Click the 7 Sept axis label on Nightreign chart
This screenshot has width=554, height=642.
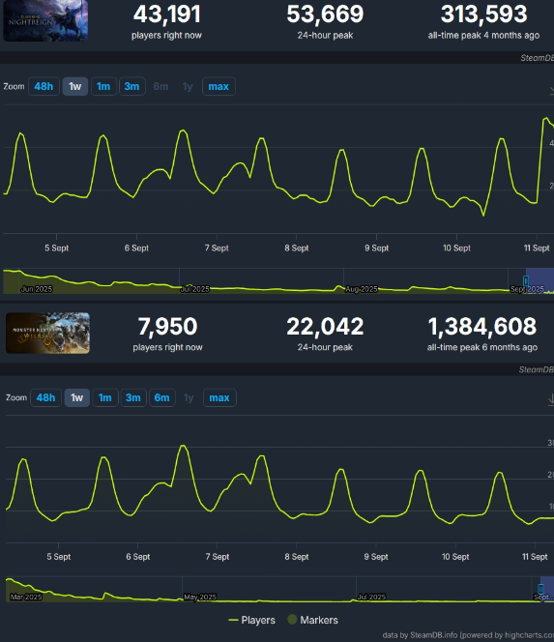coord(217,248)
